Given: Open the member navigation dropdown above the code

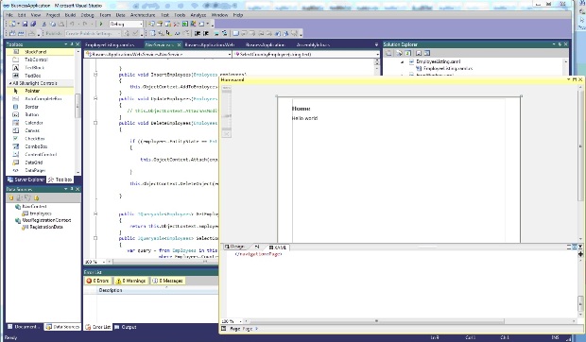Looking at the screenshot, I should pos(306,54).
